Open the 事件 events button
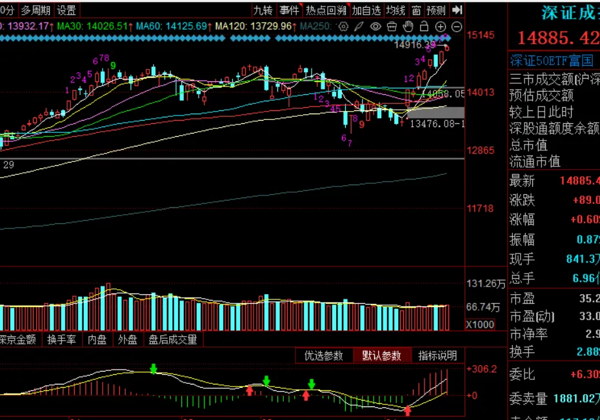The height and width of the screenshot is (420, 600). [289, 10]
